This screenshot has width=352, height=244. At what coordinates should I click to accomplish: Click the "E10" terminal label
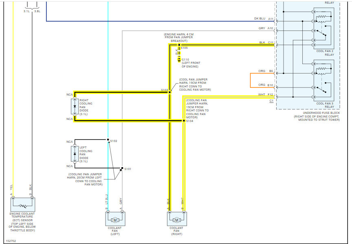270,85
